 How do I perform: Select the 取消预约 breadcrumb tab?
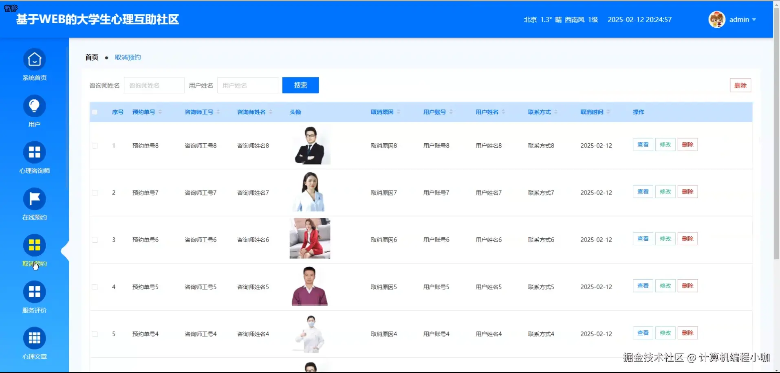coord(127,57)
